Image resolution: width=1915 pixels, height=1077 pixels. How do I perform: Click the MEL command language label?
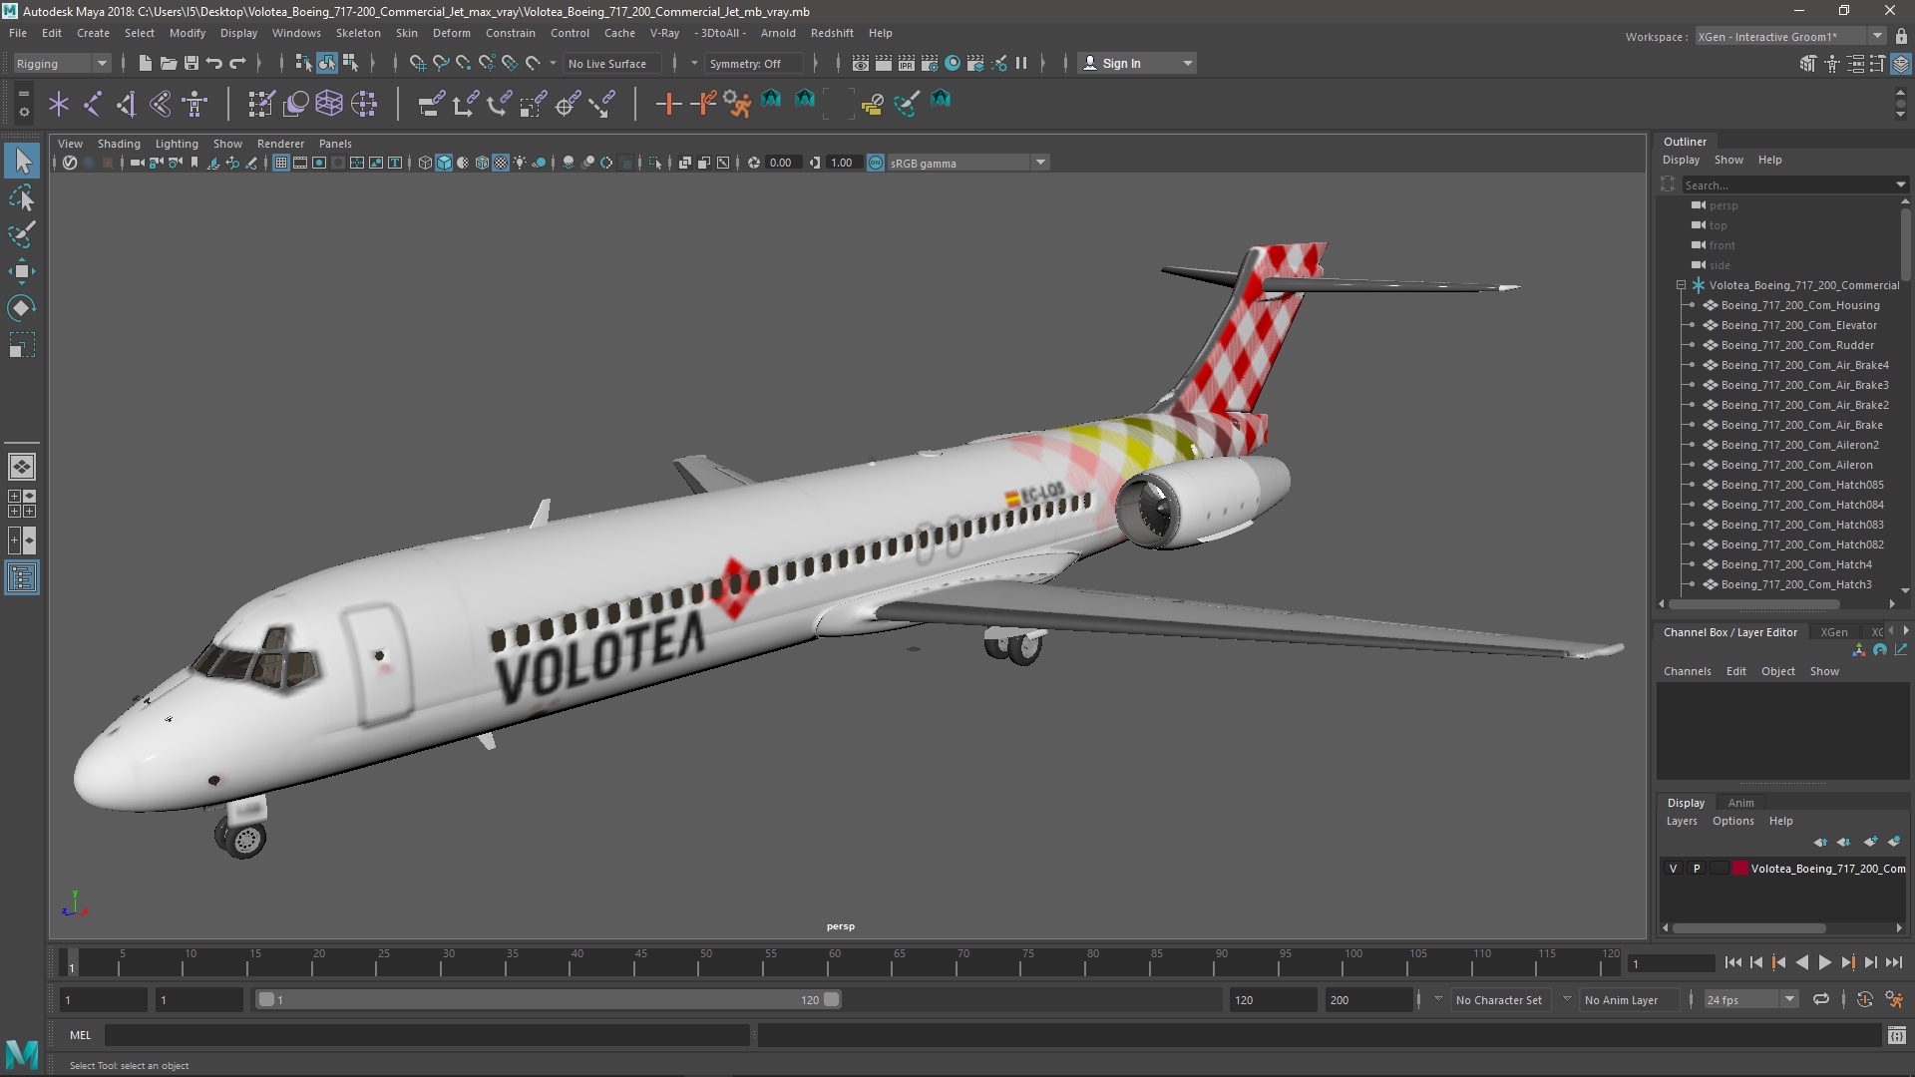click(80, 1035)
